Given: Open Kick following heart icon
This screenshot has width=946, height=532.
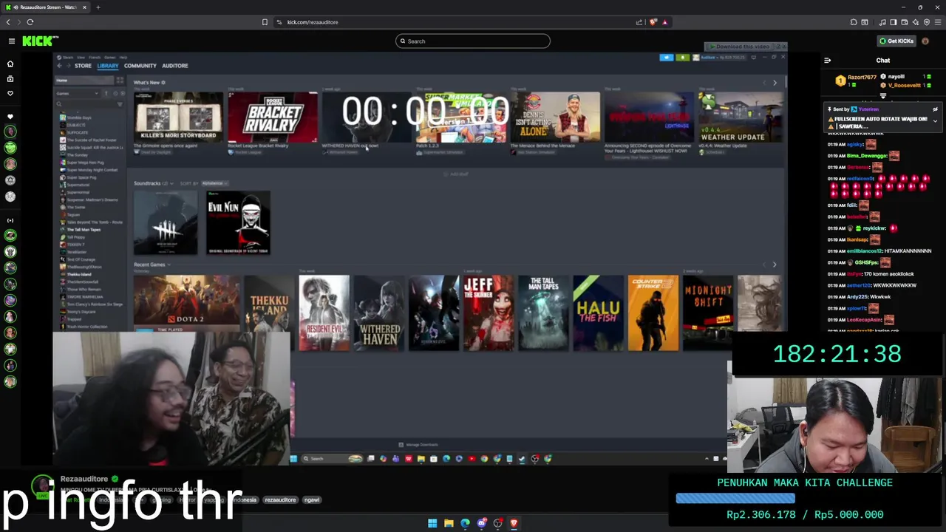Looking at the screenshot, I should tap(10, 93).
